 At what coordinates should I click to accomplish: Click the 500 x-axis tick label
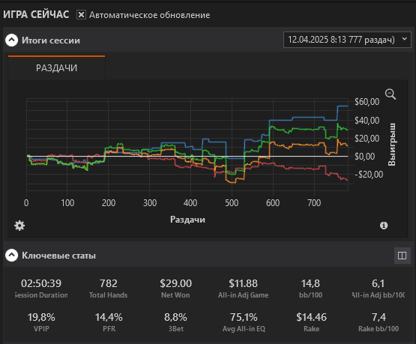232,203
